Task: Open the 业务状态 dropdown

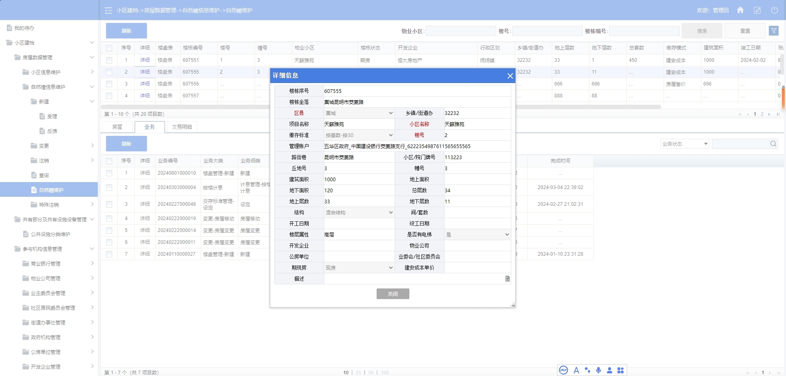Action: pyautogui.click(x=684, y=144)
